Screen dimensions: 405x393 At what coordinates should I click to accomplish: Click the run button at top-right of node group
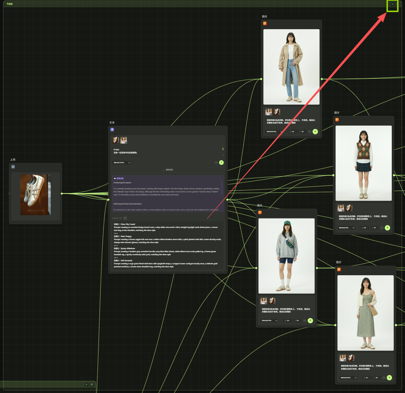[x=393, y=4]
